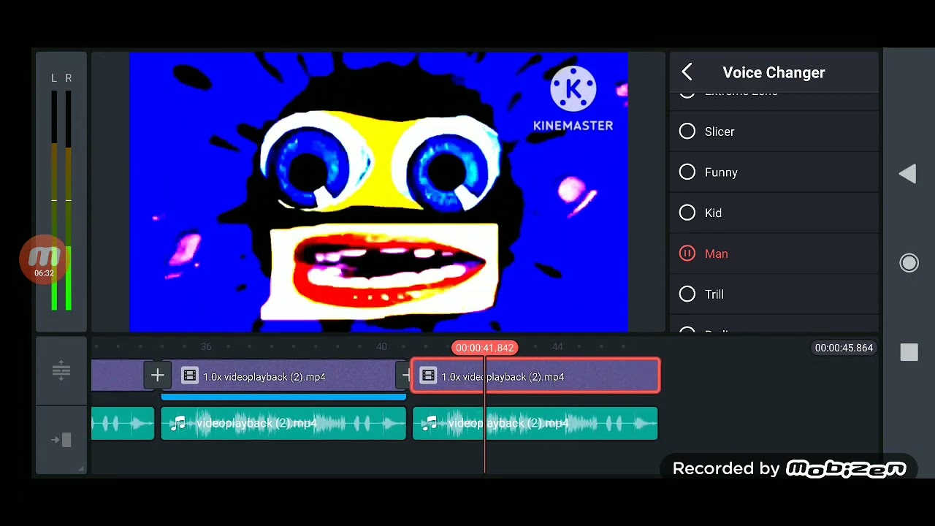Select the Slicer voice effect
This screenshot has width=935, height=526.
click(774, 131)
